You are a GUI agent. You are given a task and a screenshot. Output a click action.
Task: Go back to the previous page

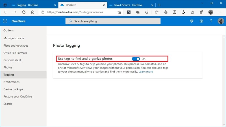click(6, 12)
